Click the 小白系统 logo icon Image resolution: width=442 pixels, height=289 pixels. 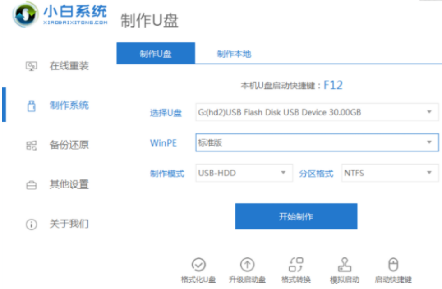(x=25, y=14)
